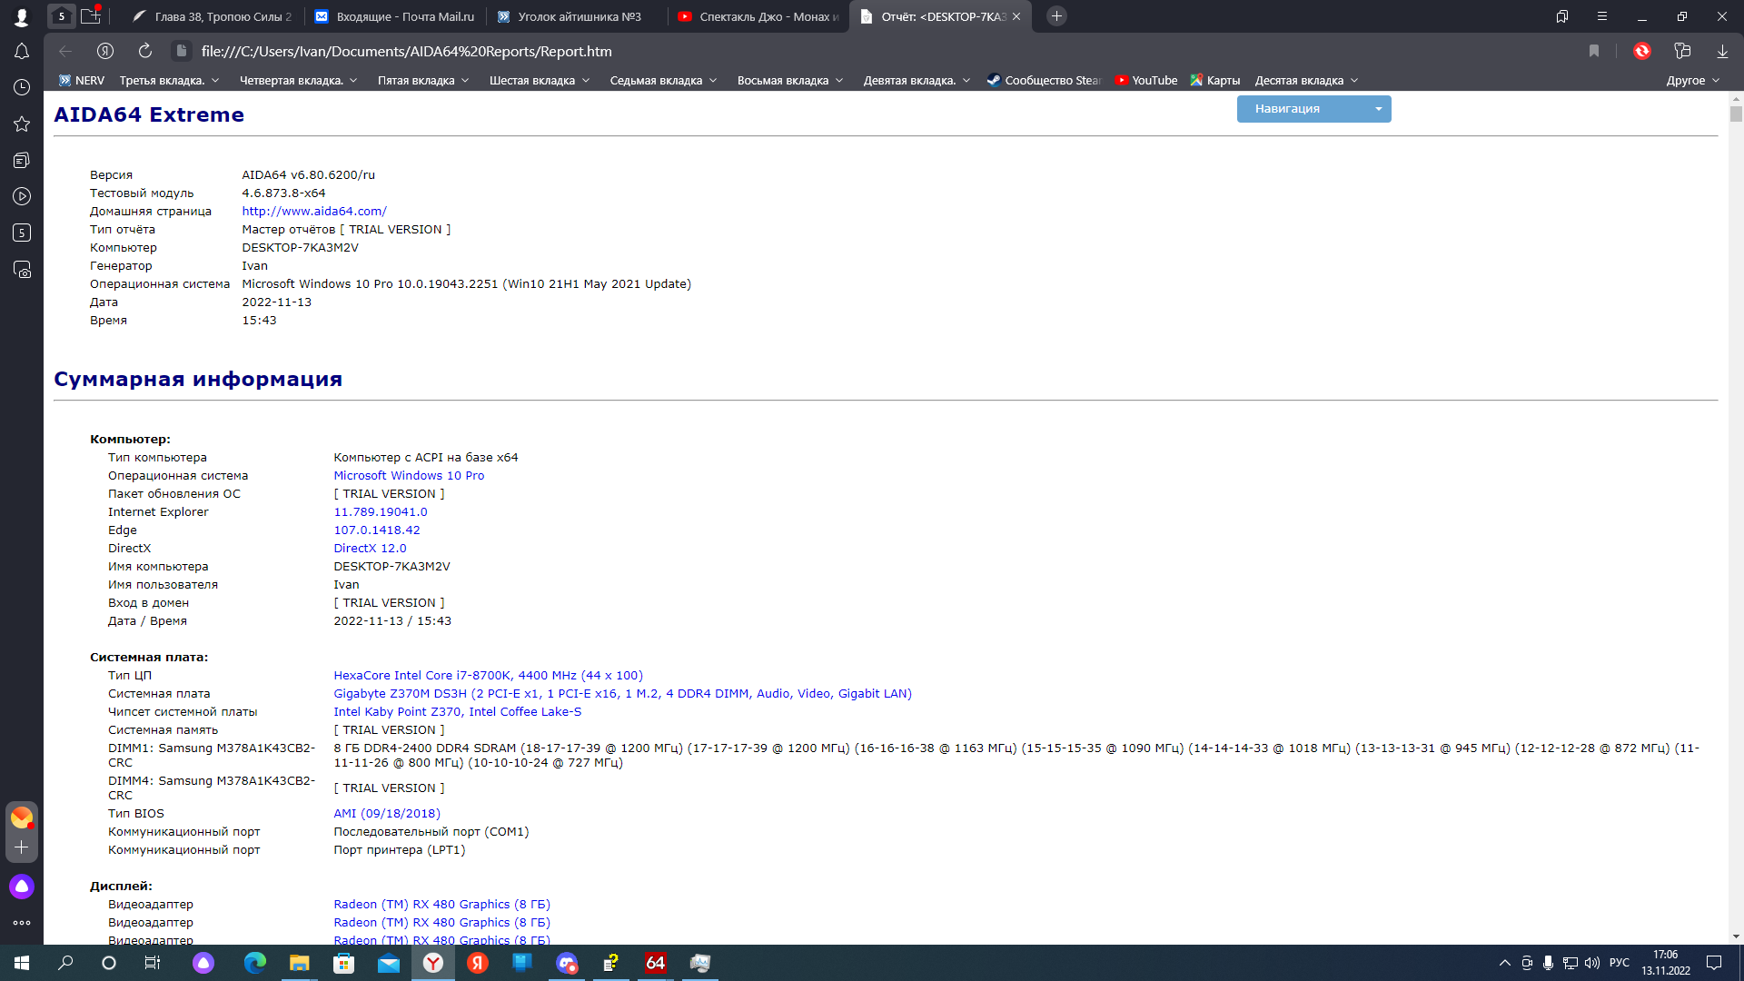Open the screenshot tool icon in sidebar
This screenshot has height=981, width=1744.
click(22, 270)
